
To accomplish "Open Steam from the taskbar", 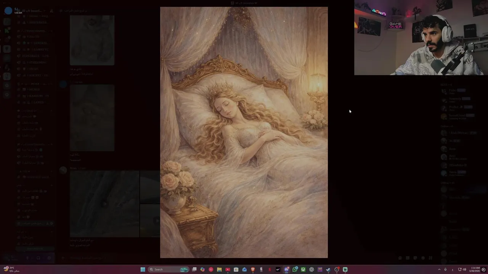I will pos(328,269).
